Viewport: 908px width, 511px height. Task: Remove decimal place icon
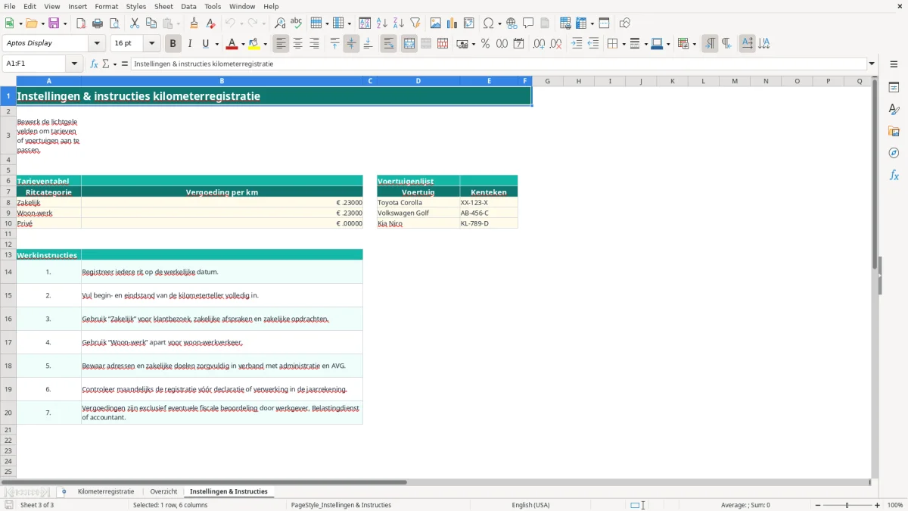555,44
